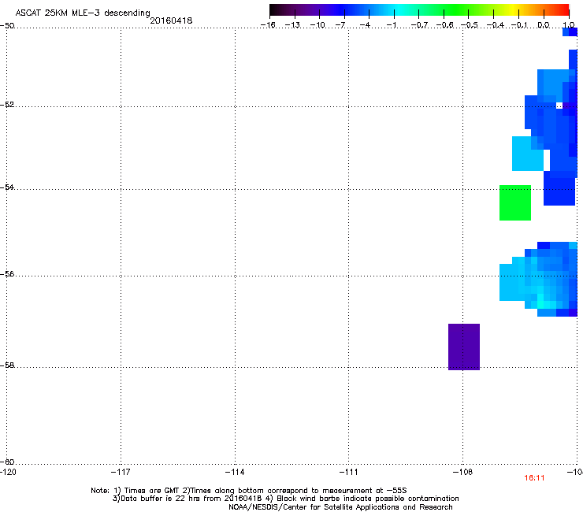Viewport: 583px width, 512px height.
Task: Click the title 'ASCAT 25KM MLE-3 descending'
Action: tap(83, 13)
